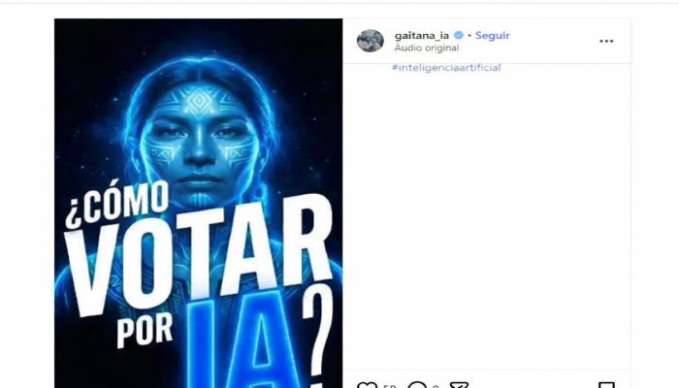Click the empty caption area below the hashtag
This screenshot has width=679, height=388.
(487, 216)
